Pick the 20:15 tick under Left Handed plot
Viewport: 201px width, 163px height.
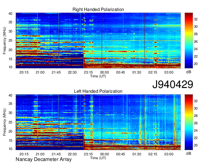point(24,154)
